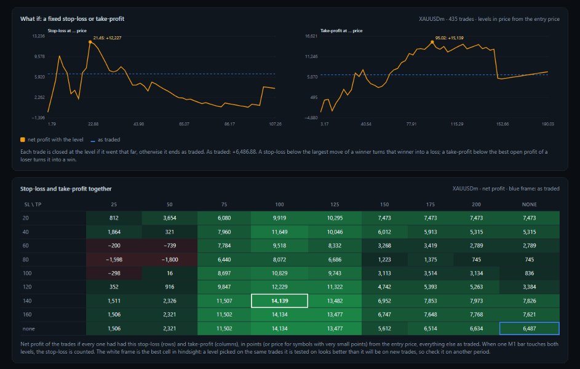Screen dimensions: 580x369
Task: Select the 16,621 y-axis label on the take-profit chart
Action: [x=311, y=36]
